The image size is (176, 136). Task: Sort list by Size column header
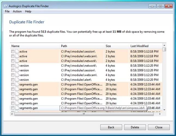[108, 46]
